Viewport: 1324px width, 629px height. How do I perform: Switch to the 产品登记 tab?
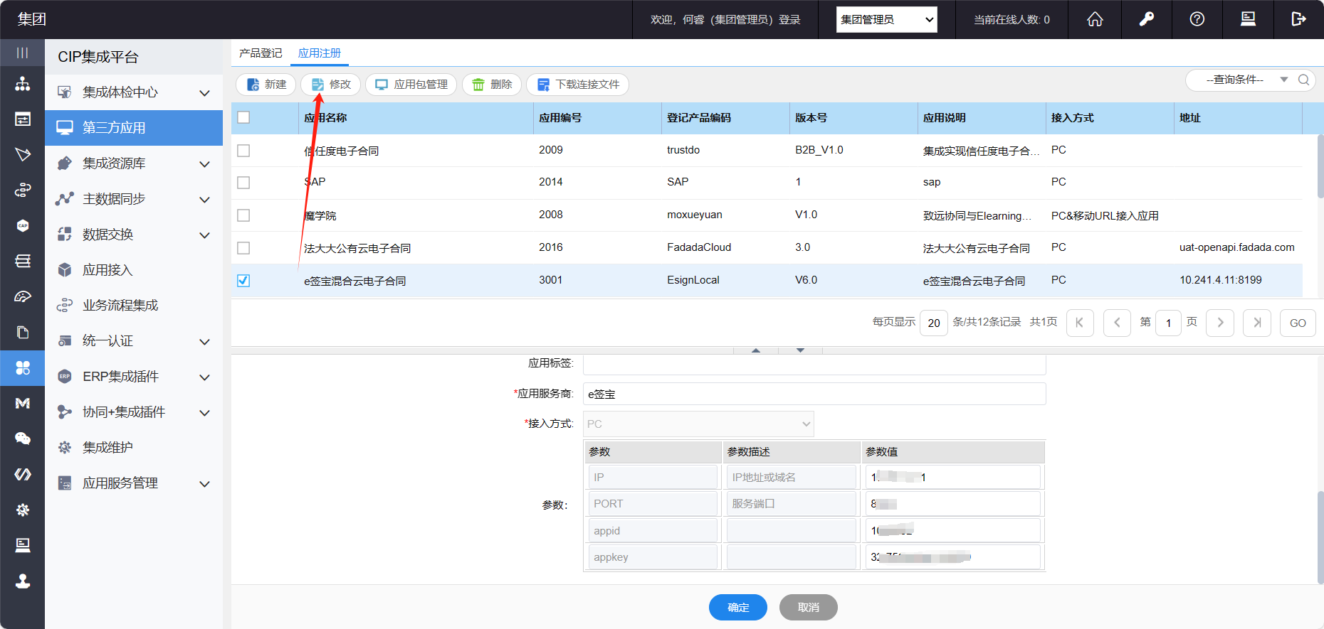tap(261, 53)
